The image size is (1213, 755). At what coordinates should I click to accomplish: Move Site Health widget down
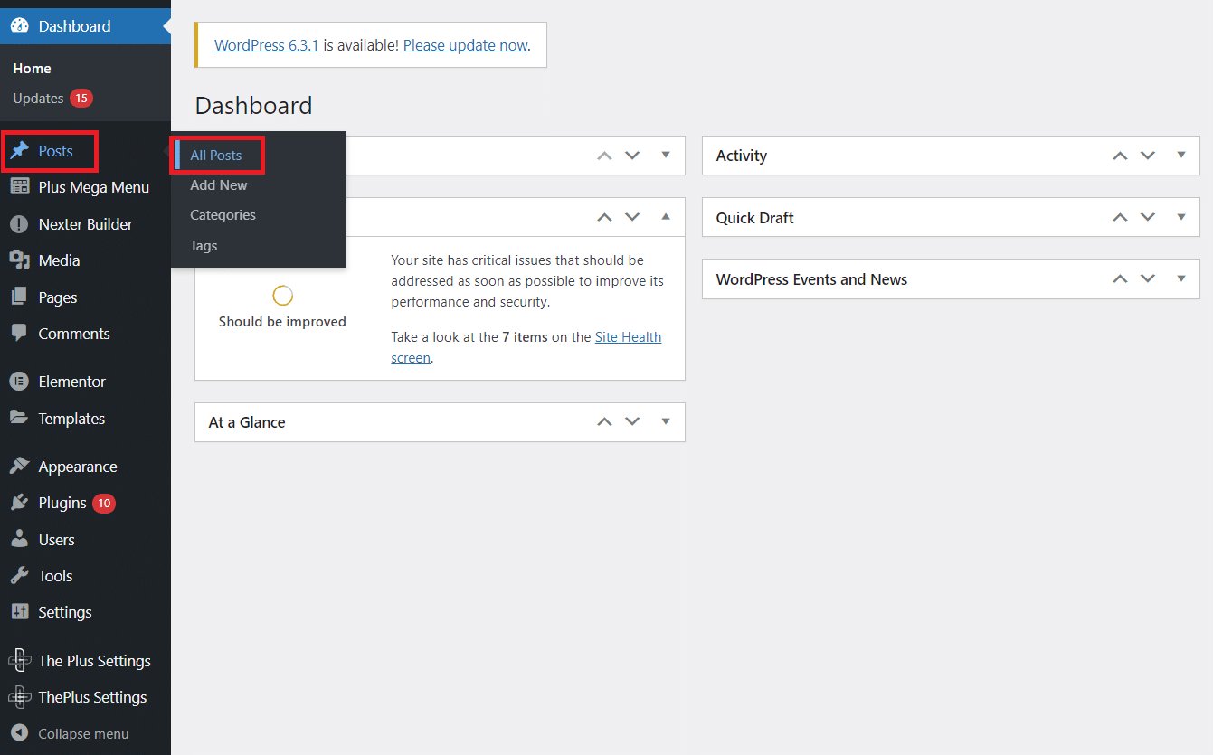click(x=632, y=217)
